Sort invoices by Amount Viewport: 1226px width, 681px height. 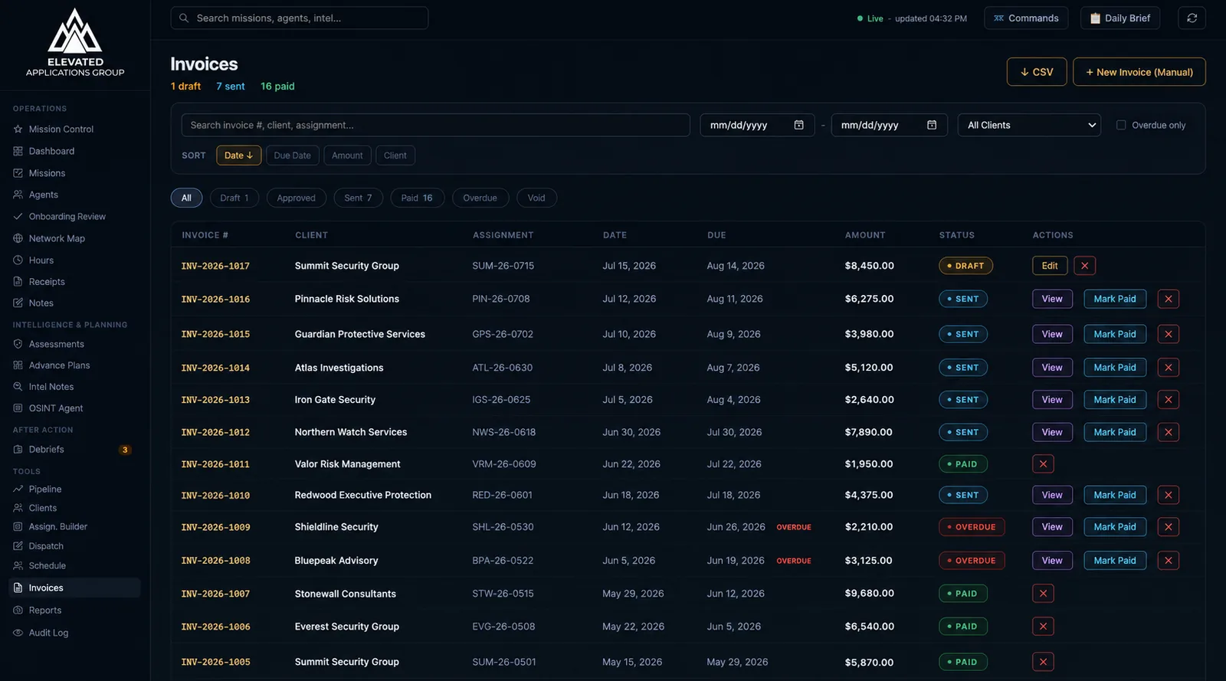[x=347, y=156]
